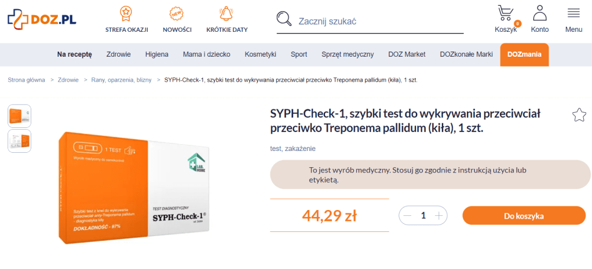The width and height of the screenshot is (592, 269).
Task: Go to Strona główna breadcrumb link
Action: coord(26,80)
